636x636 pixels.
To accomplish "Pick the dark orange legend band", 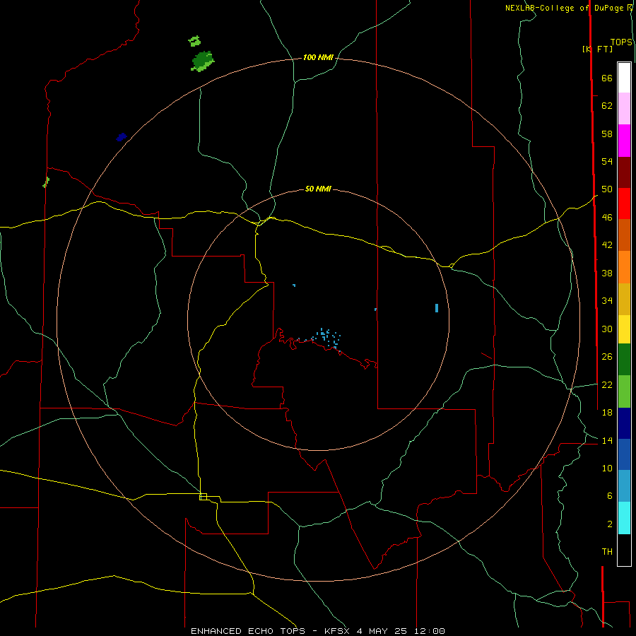I will pyautogui.click(x=624, y=235).
